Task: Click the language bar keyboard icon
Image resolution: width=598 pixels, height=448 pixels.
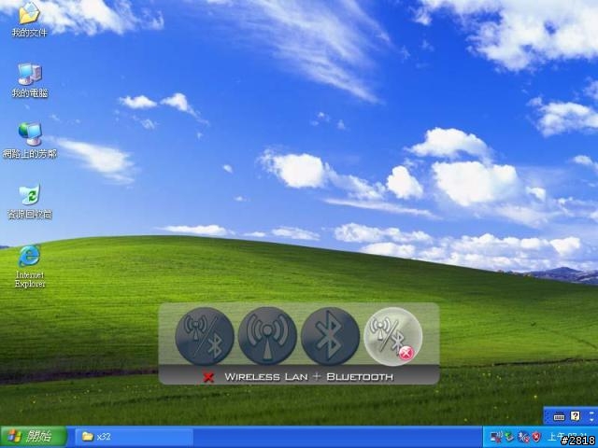Action: pyautogui.click(x=559, y=417)
